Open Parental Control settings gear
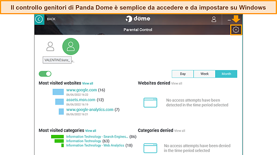Viewport: 277px width, 155px height. 236,30
